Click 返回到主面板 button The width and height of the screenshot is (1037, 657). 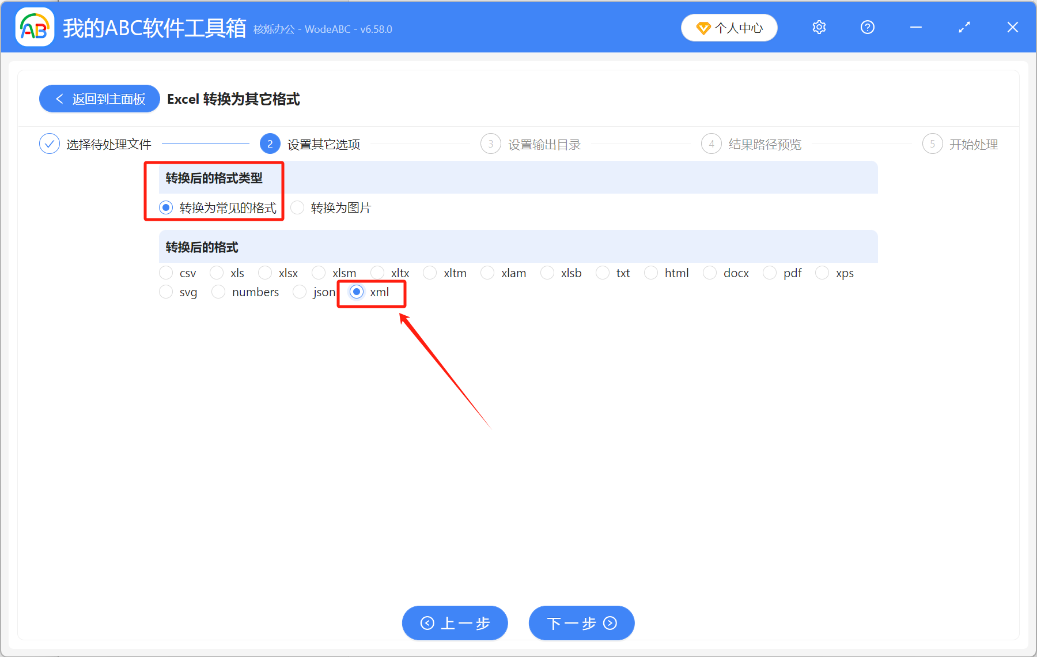coord(99,99)
